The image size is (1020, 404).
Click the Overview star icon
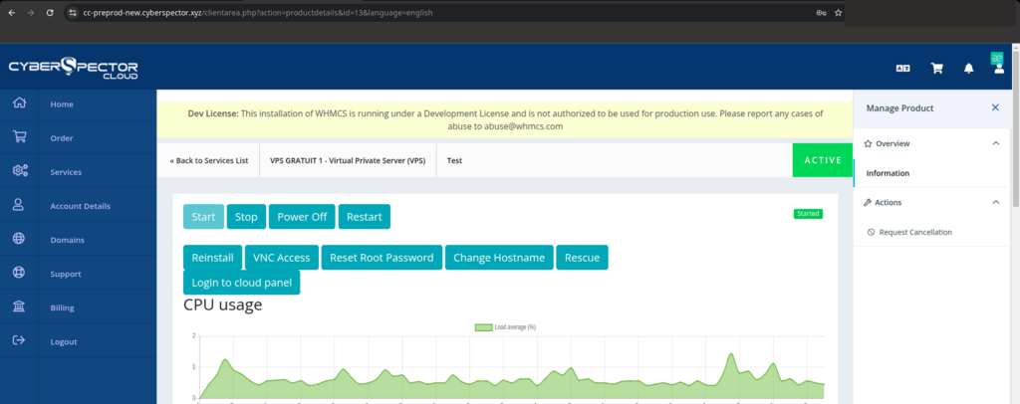pos(868,143)
